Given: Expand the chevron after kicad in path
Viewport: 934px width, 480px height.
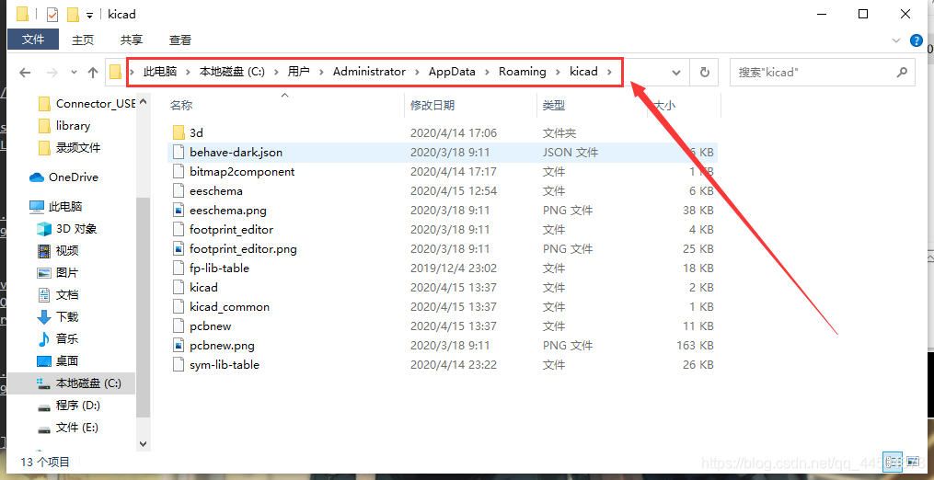Looking at the screenshot, I should point(609,72).
